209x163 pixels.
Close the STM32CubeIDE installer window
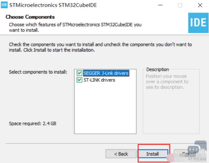click(200, 5)
